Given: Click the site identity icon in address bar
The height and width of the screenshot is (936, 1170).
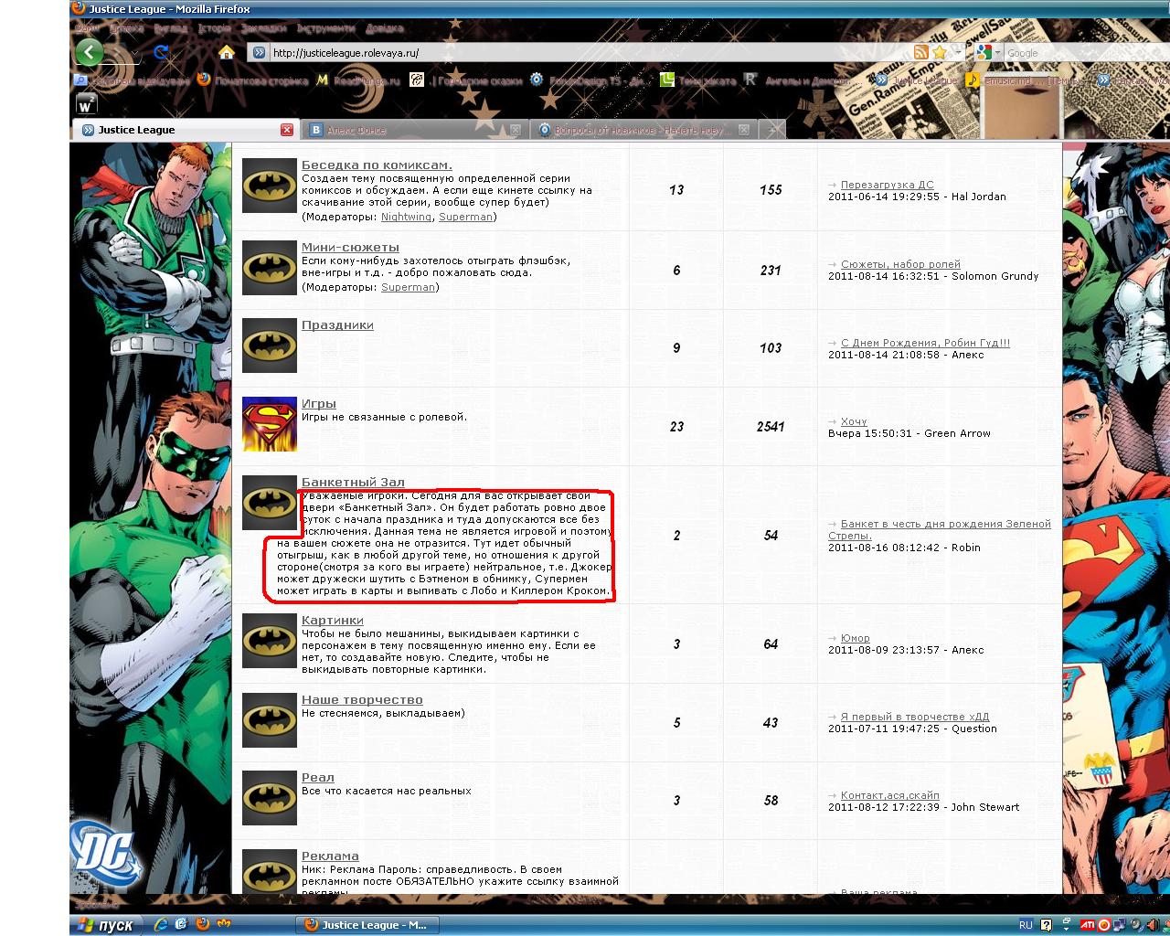Looking at the screenshot, I should pos(259,53).
